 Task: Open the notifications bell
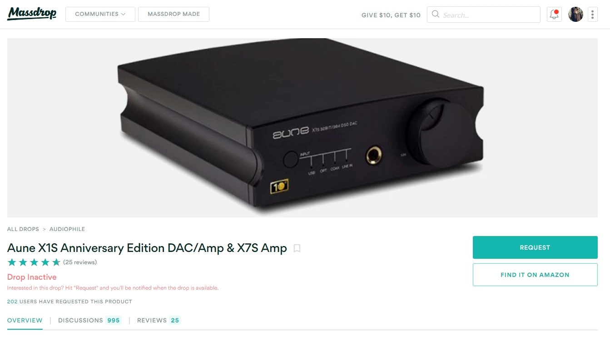[554, 14]
